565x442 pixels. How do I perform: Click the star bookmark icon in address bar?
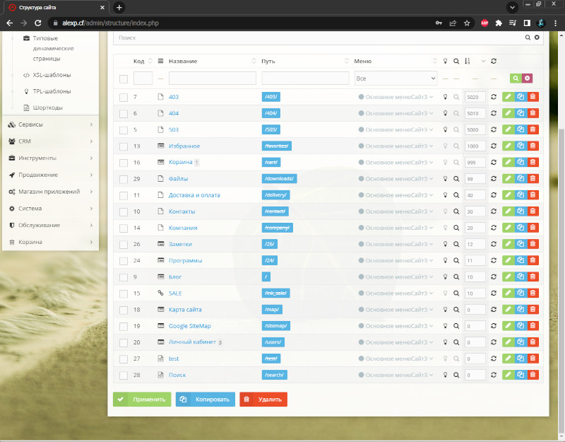point(467,23)
